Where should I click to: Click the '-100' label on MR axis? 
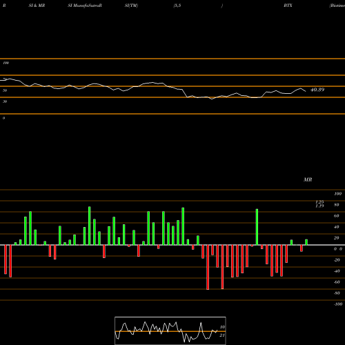coord(338,304)
